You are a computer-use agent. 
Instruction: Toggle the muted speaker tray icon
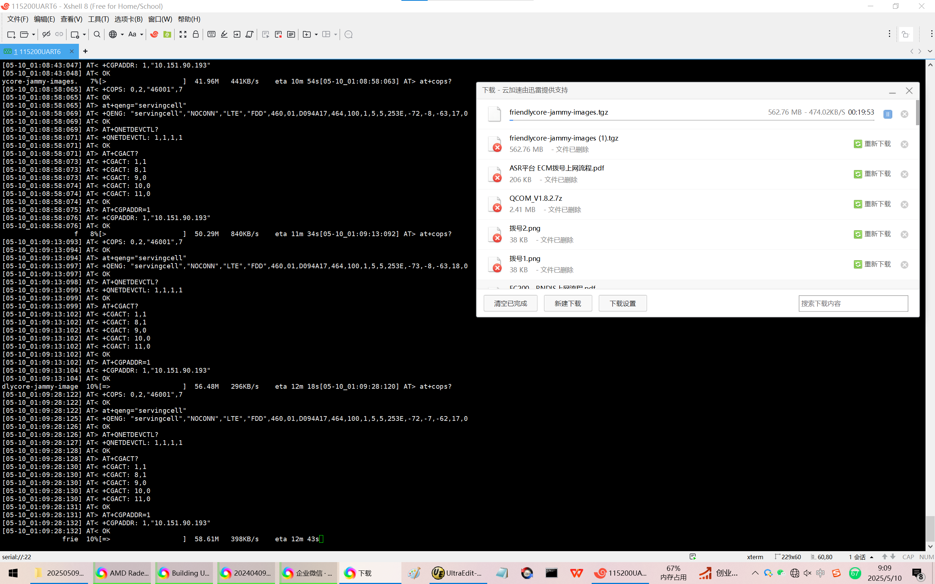(808, 573)
